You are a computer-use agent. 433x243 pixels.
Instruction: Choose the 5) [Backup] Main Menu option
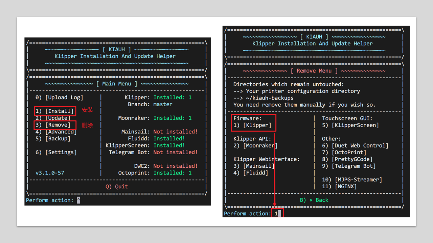click(x=53, y=139)
